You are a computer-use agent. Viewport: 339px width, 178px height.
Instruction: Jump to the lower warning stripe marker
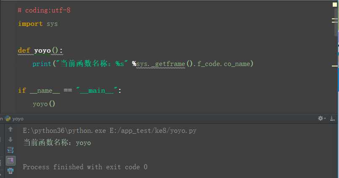coord(335,66)
